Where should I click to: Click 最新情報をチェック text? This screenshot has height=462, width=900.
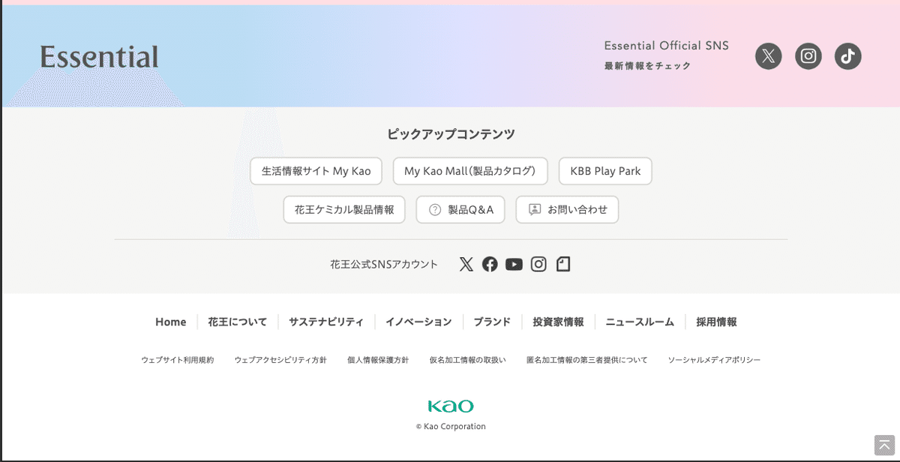click(x=648, y=66)
